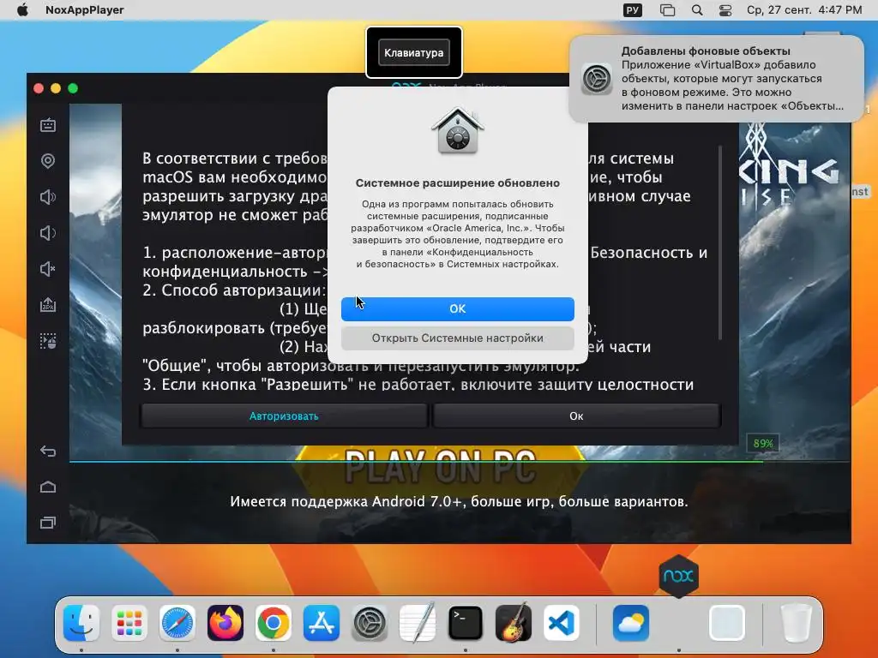Image resolution: width=878 pixels, height=658 pixels.
Task: Open Launchpad from the Dock
Action: coord(129,623)
